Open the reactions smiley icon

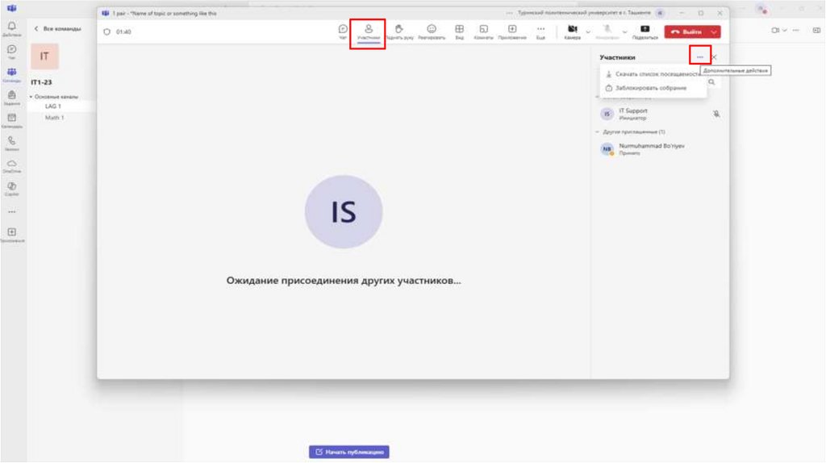432,31
